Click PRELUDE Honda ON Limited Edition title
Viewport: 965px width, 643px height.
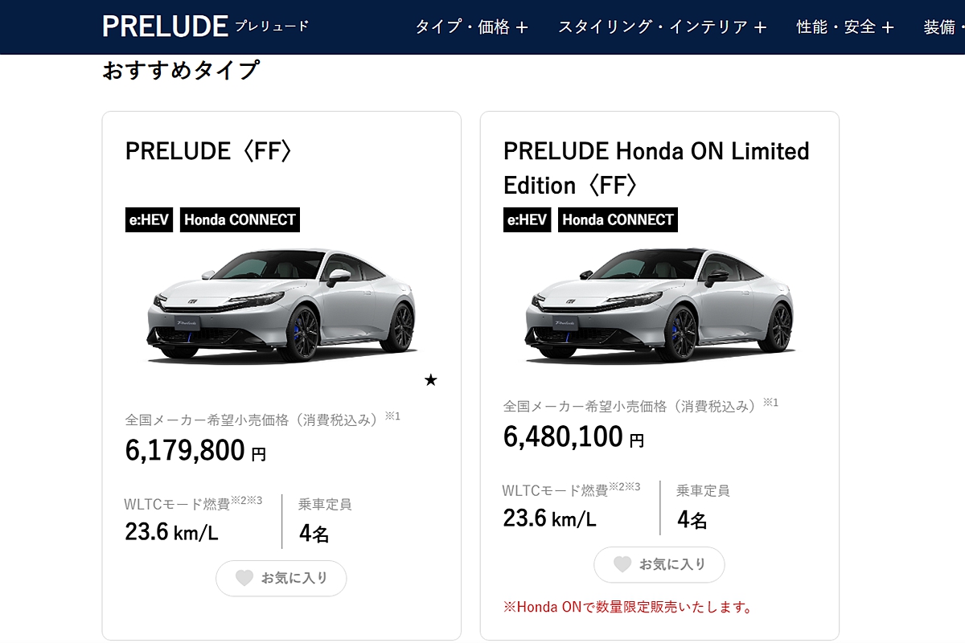coord(656,168)
